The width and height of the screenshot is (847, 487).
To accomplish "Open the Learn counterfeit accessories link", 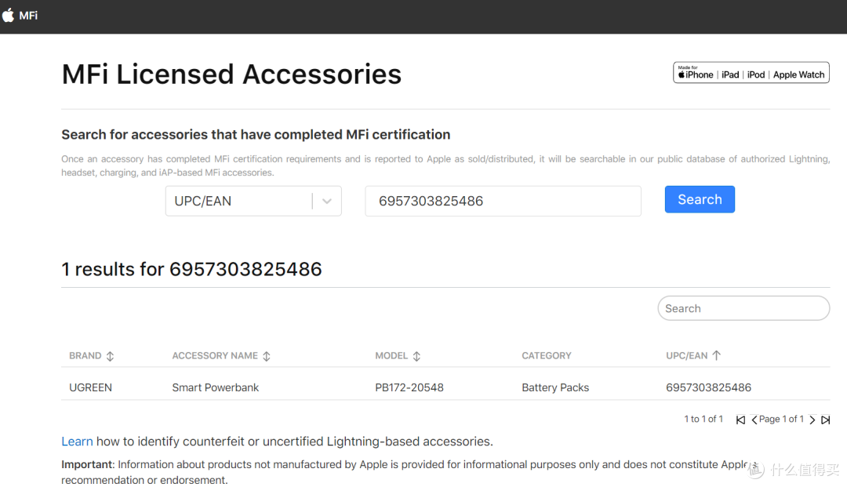I will [x=77, y=442].
